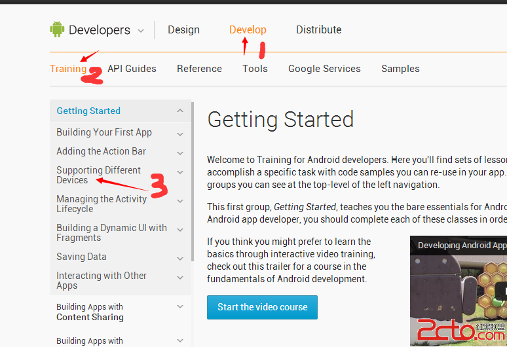This screenshot has width=507, height=347.
Task: Open Managing the Activity Lifecycle lesson
Action: pyautogui.click(x=102, y=204)
